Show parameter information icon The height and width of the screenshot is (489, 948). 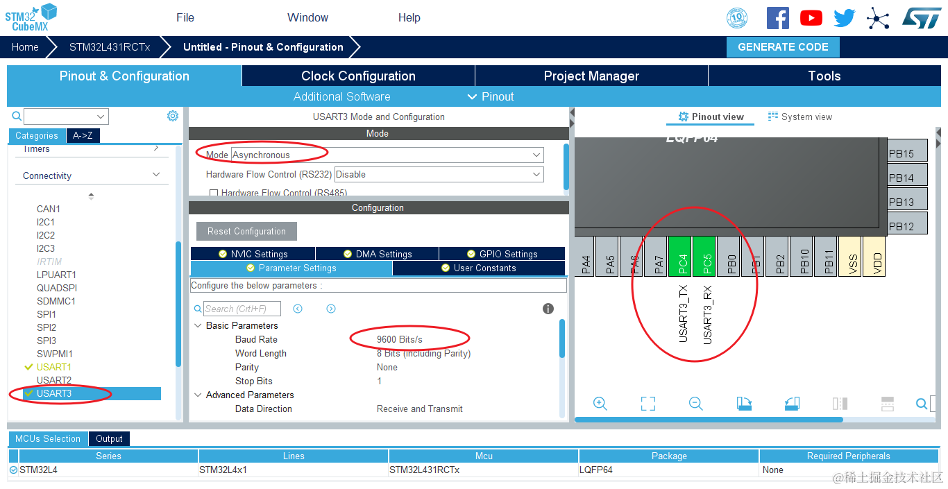tap(548, 309)
